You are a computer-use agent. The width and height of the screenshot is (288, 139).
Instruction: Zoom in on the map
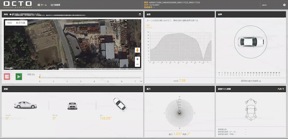[138, 59]
